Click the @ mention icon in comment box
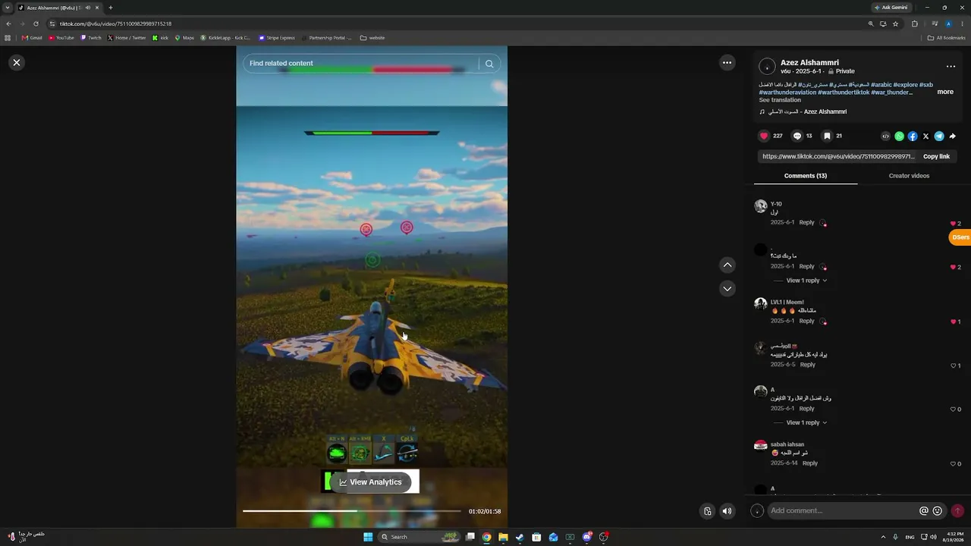Viewport: 971px width, 546px height. point(924,511)
